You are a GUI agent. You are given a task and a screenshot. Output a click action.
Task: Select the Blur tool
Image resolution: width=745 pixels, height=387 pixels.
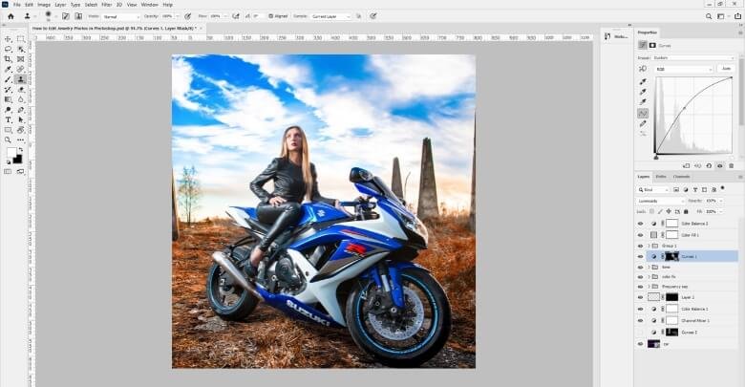tap(21, 99)
